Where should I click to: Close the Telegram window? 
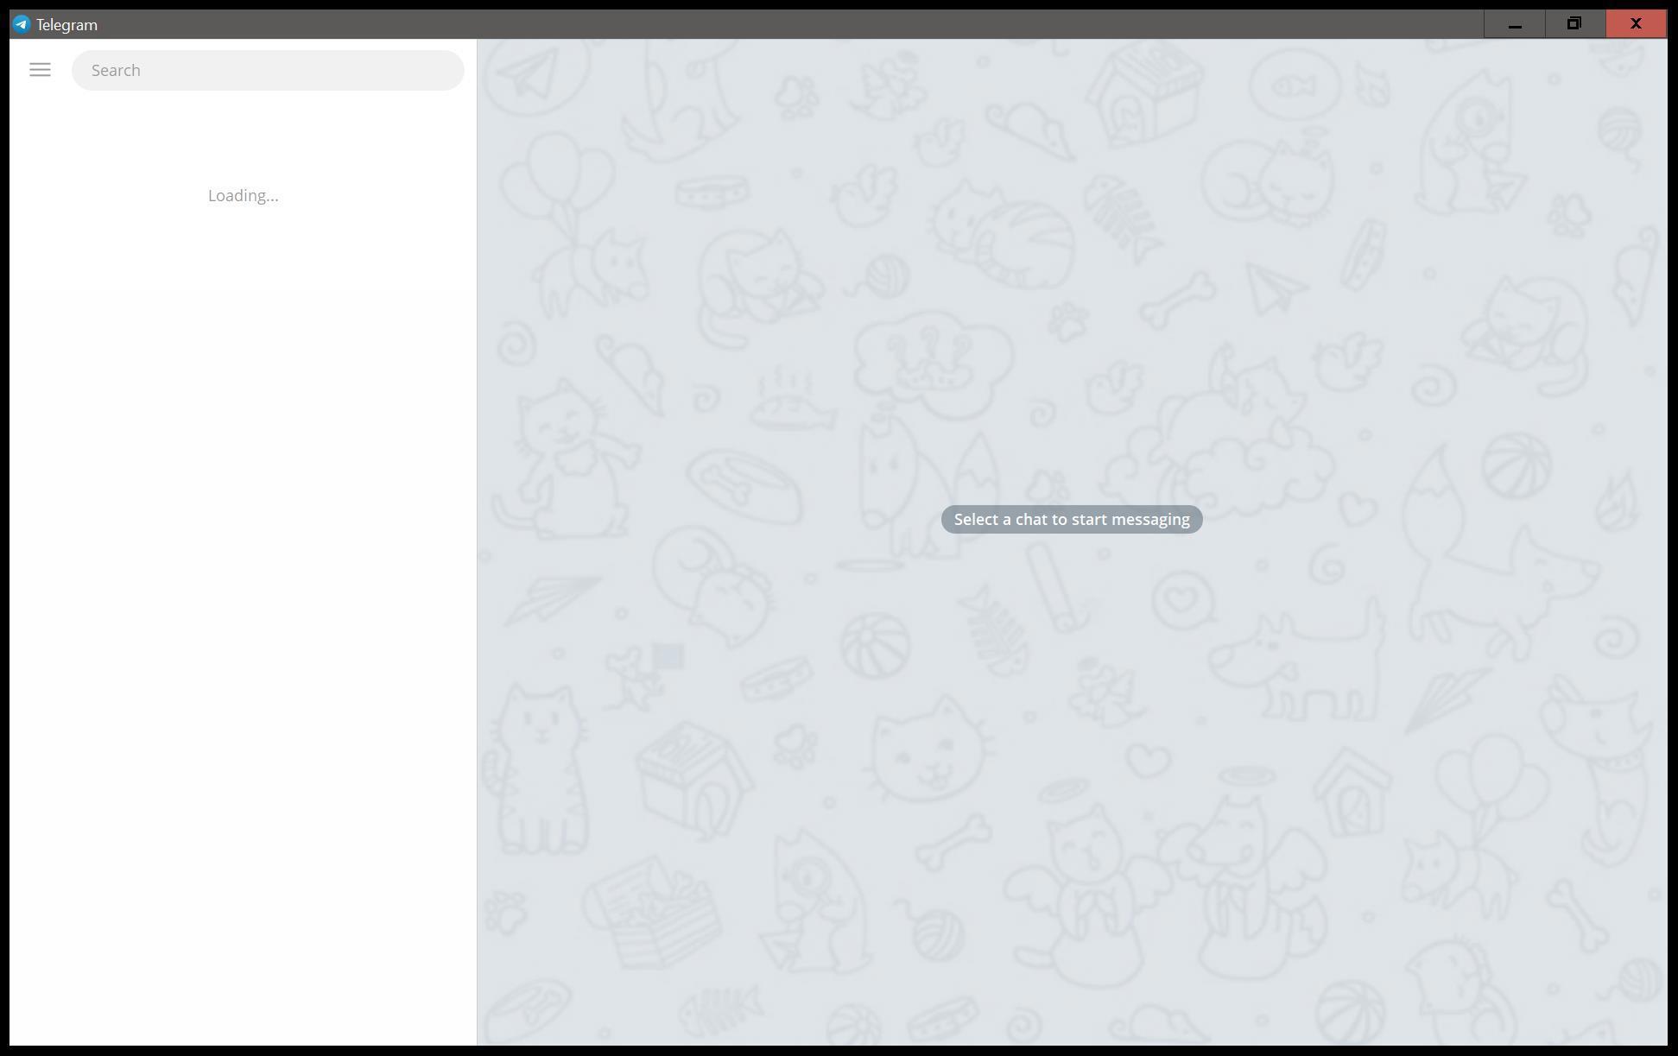pyautogui.click(x=1635, y=24)
